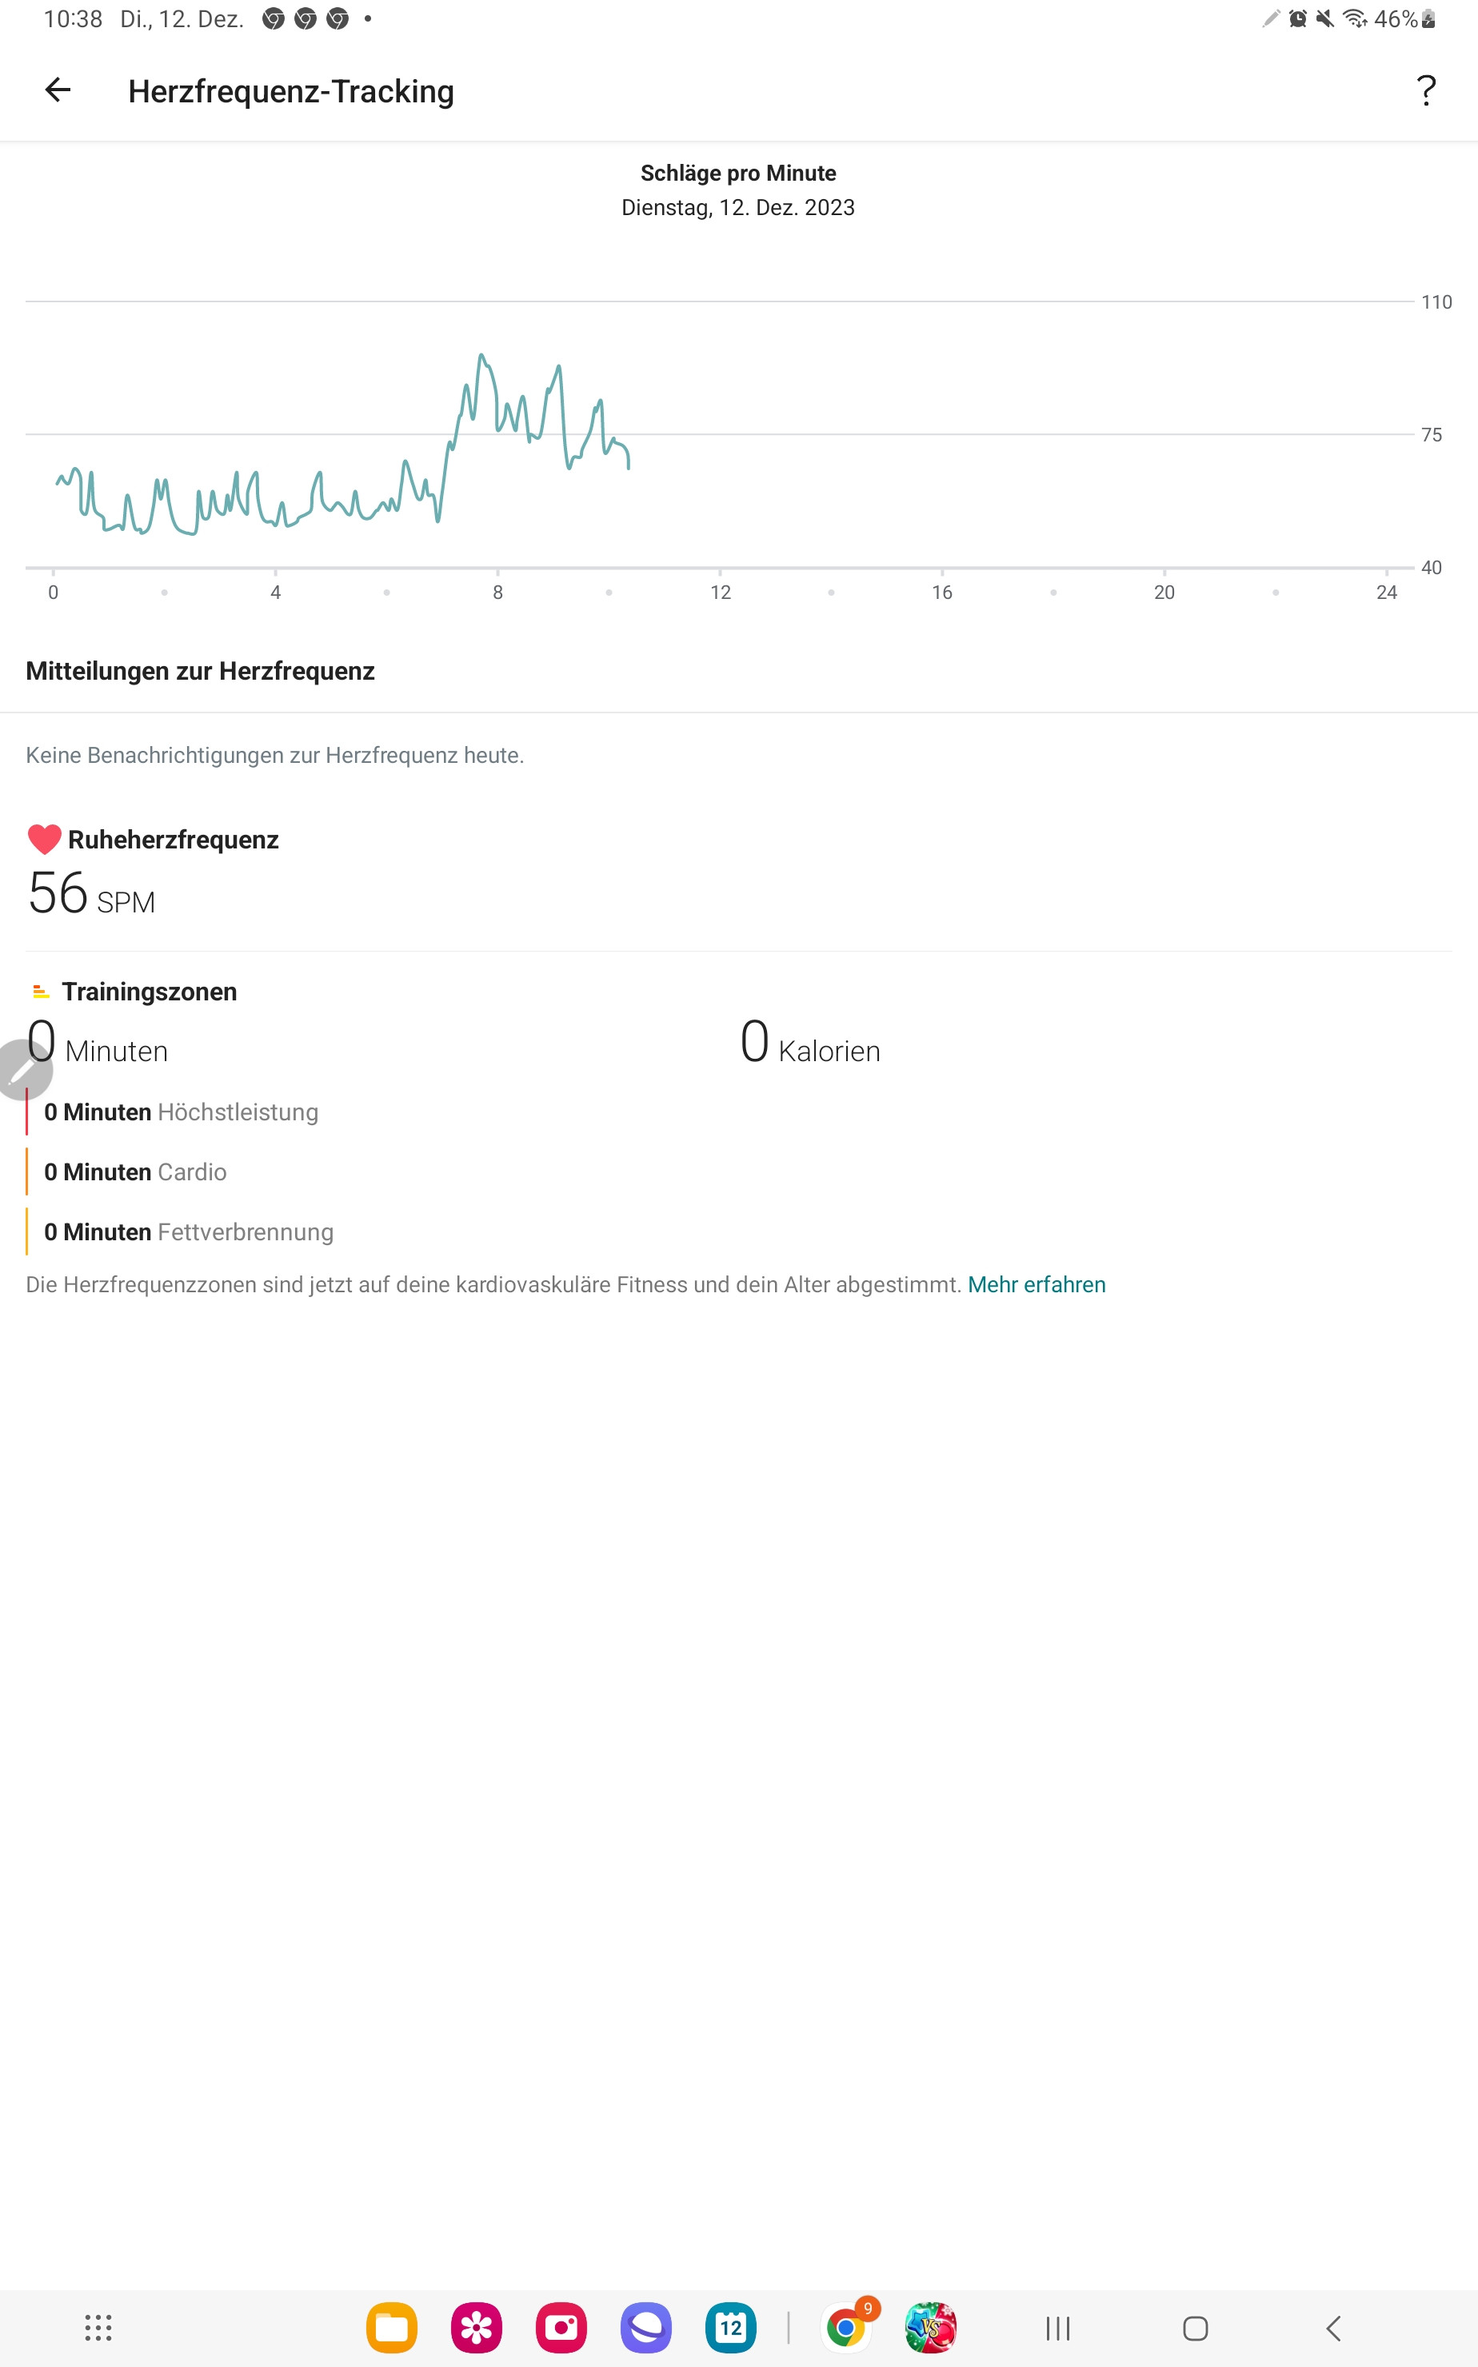This screenshot has height=2367, width=1478.
Task: Launch the orange My Files app
Action: tap(392, 2328)
